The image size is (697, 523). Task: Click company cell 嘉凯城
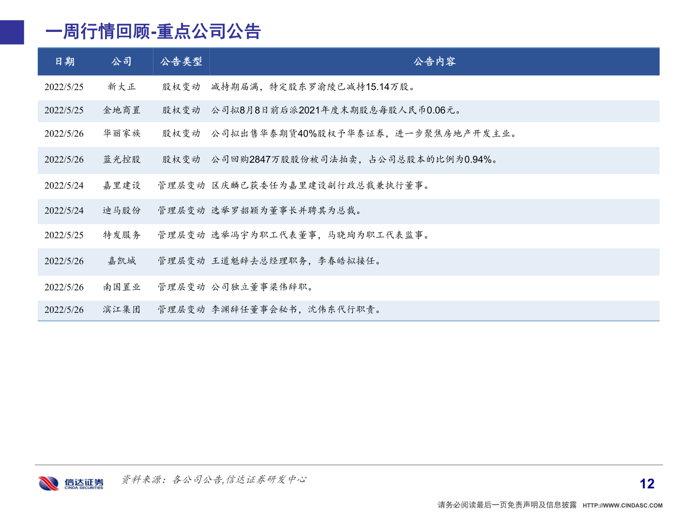[x=122, y=261]
